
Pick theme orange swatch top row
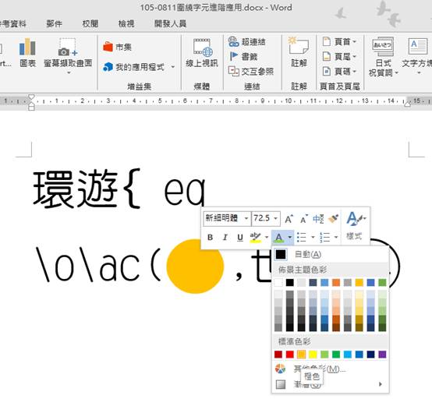(336, 283)
